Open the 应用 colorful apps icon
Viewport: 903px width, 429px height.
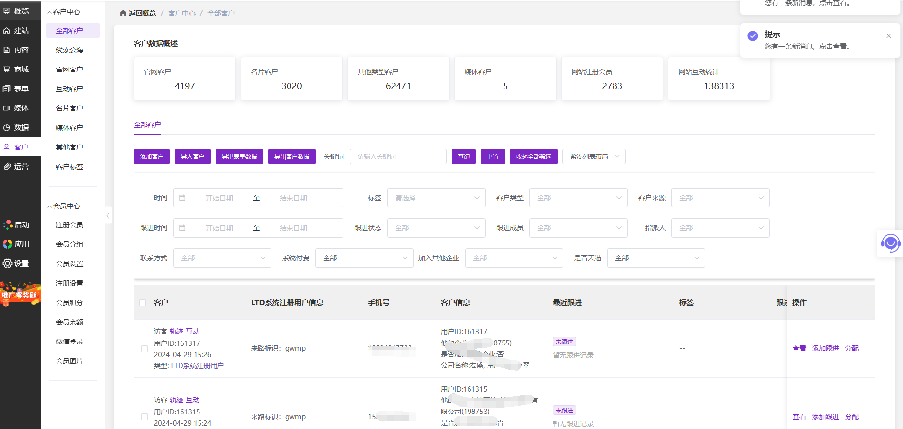[7, 244]
